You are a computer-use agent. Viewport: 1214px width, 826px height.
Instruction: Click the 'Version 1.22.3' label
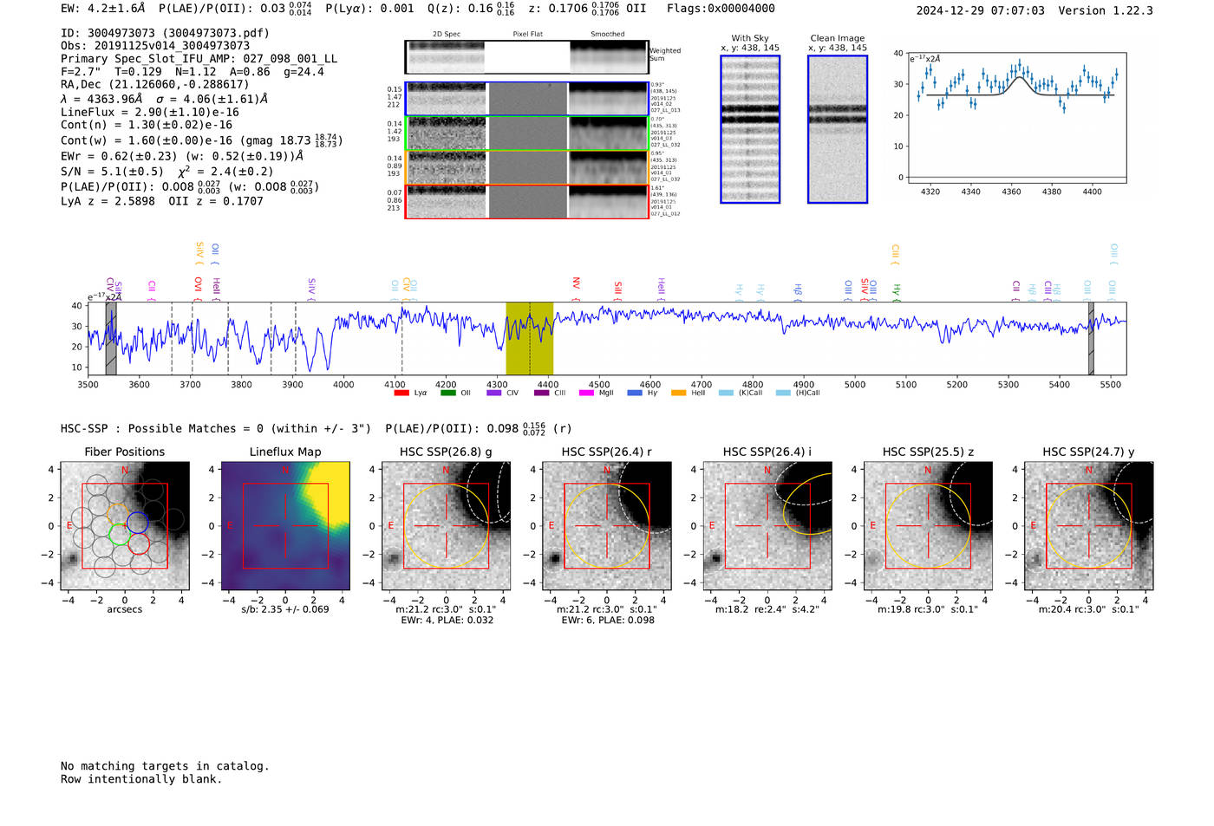1106,10
